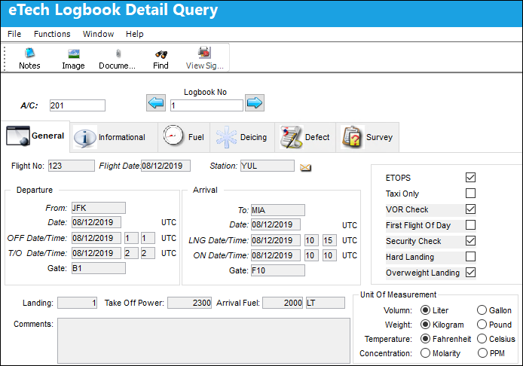Click the Flight Date field
523x366 pixels.
tap(166, 166)
